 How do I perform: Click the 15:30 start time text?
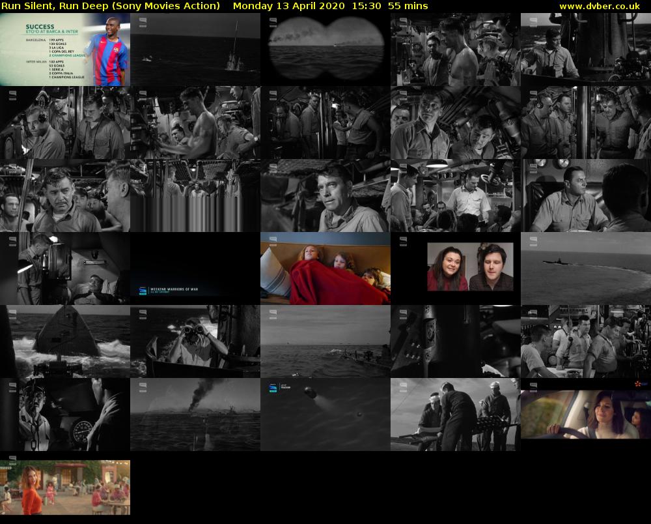(x=366, y=6)
